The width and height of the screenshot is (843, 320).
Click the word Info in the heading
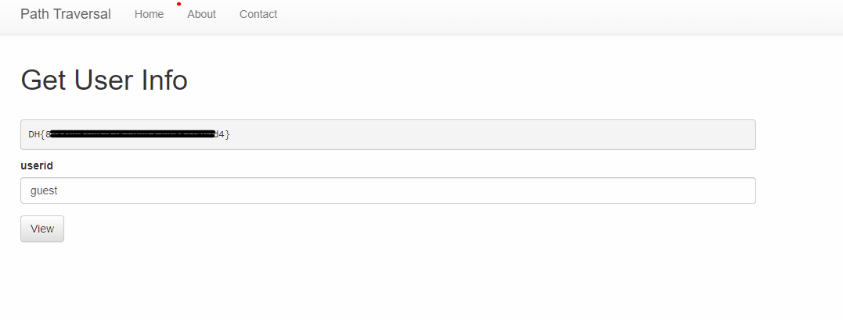(x=164, y=80)
